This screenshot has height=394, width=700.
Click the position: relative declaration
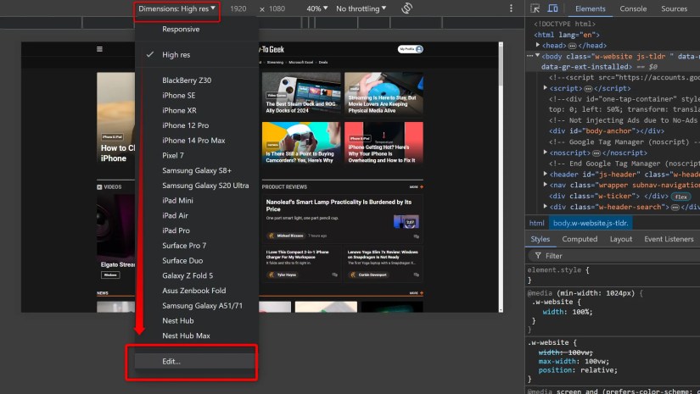point(578,370)
